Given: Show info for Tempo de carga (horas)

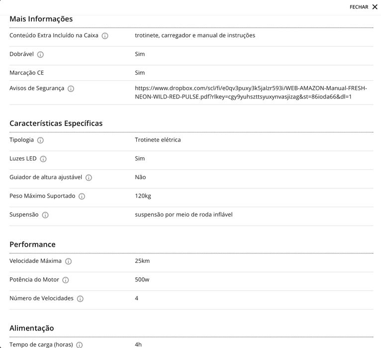Looking at the screenshot, I should pyautogui.click(x=79, y=345).
